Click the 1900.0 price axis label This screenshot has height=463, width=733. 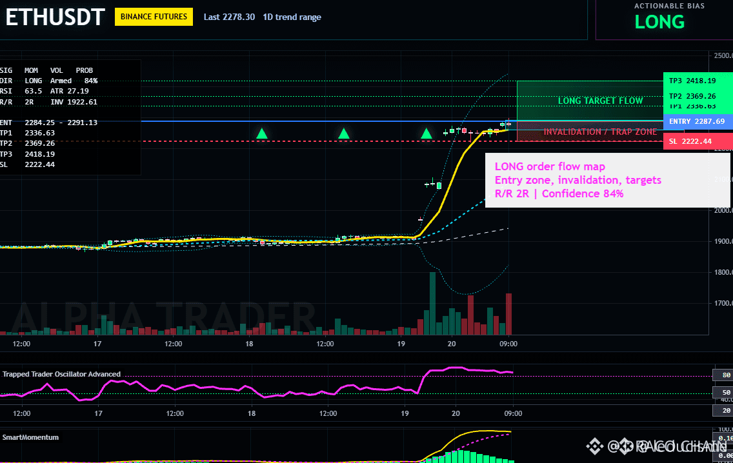point(723,241)
